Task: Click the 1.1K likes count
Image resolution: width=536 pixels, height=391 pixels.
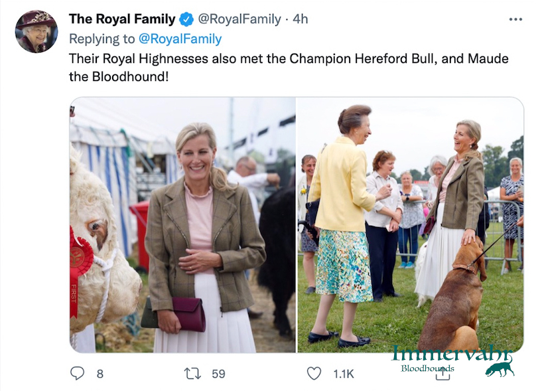Action: coord(344,374)
